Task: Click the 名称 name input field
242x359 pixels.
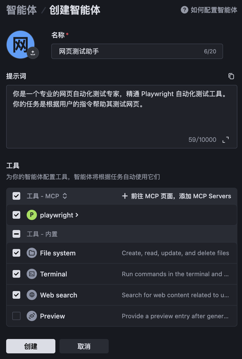Action: pos(128,51)
